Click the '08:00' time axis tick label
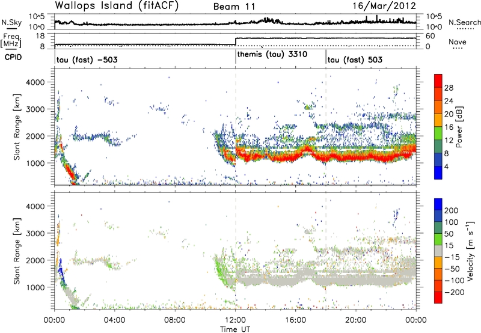The width and height of the screenshot is (481, 333). pos(175,320)
